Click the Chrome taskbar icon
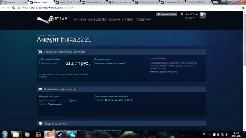 (x=49, y=135)
